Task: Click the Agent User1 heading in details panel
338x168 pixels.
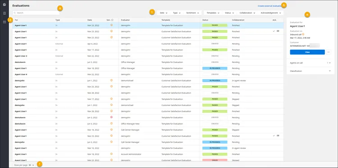Action: (x=297, y=26)
